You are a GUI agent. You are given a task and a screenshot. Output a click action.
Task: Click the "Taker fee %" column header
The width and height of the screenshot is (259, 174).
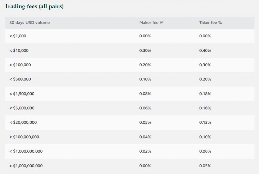(210, 23)
